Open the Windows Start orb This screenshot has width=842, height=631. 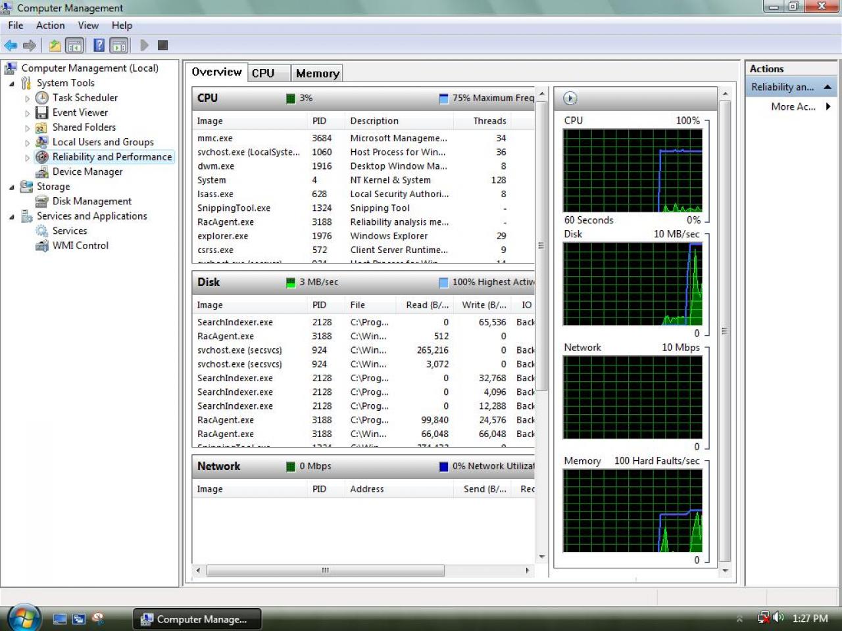tap(24, 619)
